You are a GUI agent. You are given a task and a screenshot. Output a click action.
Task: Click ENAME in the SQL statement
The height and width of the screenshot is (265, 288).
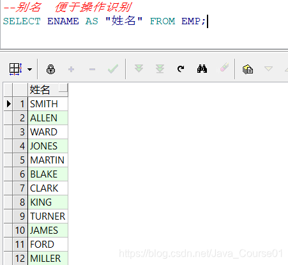[x=63, y=21]
